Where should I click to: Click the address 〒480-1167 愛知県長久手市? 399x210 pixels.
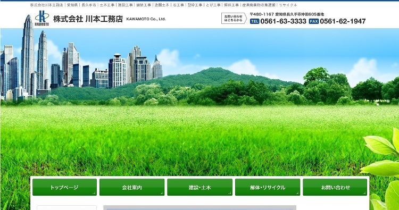tap(287, 14)
